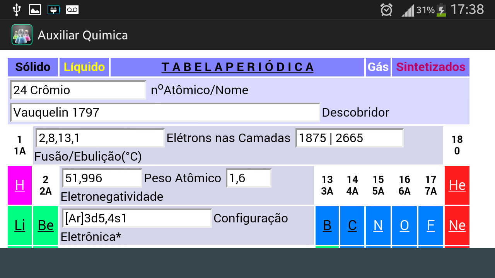Tap the gallery status bar icon

pyautogui.click(x=35, y=10)
